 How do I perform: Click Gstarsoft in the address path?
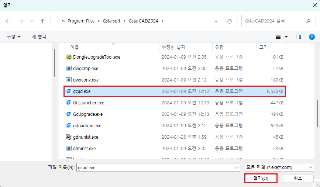tap(111, 21)
